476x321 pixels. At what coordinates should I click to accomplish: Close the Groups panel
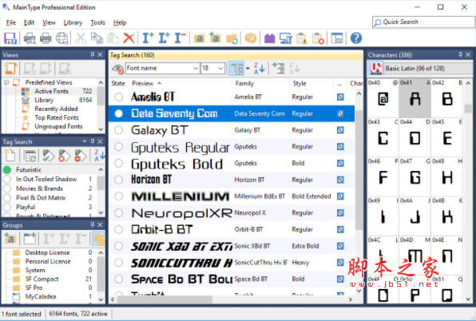(x=100, y=225)
